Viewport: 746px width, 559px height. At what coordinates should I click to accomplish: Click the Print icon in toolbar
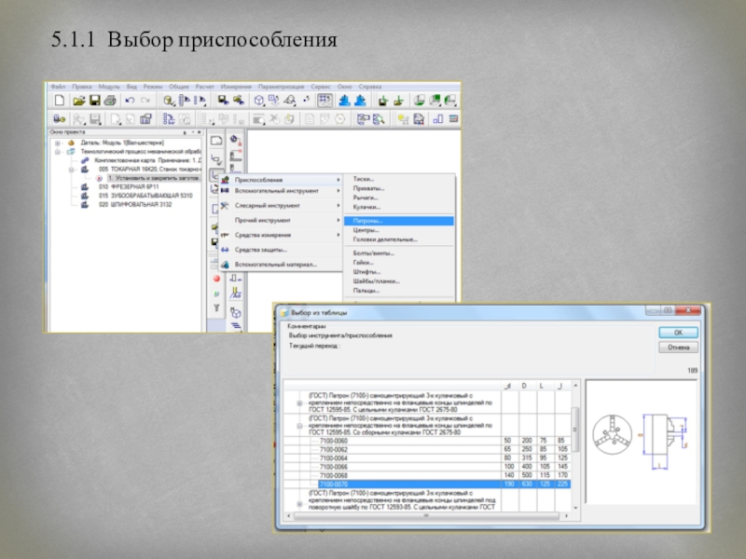(x=109, y=100)
